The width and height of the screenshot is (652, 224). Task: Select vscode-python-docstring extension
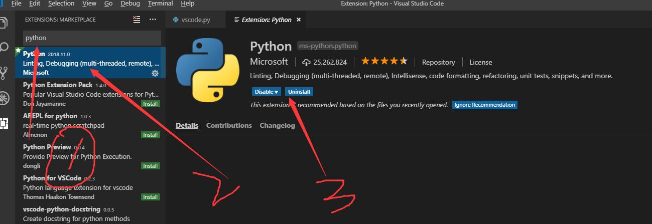tap(90, 213)
